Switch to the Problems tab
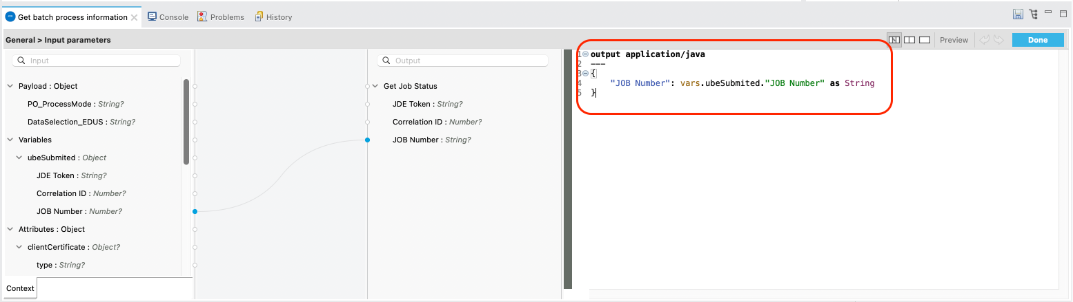 coord(221,17)
